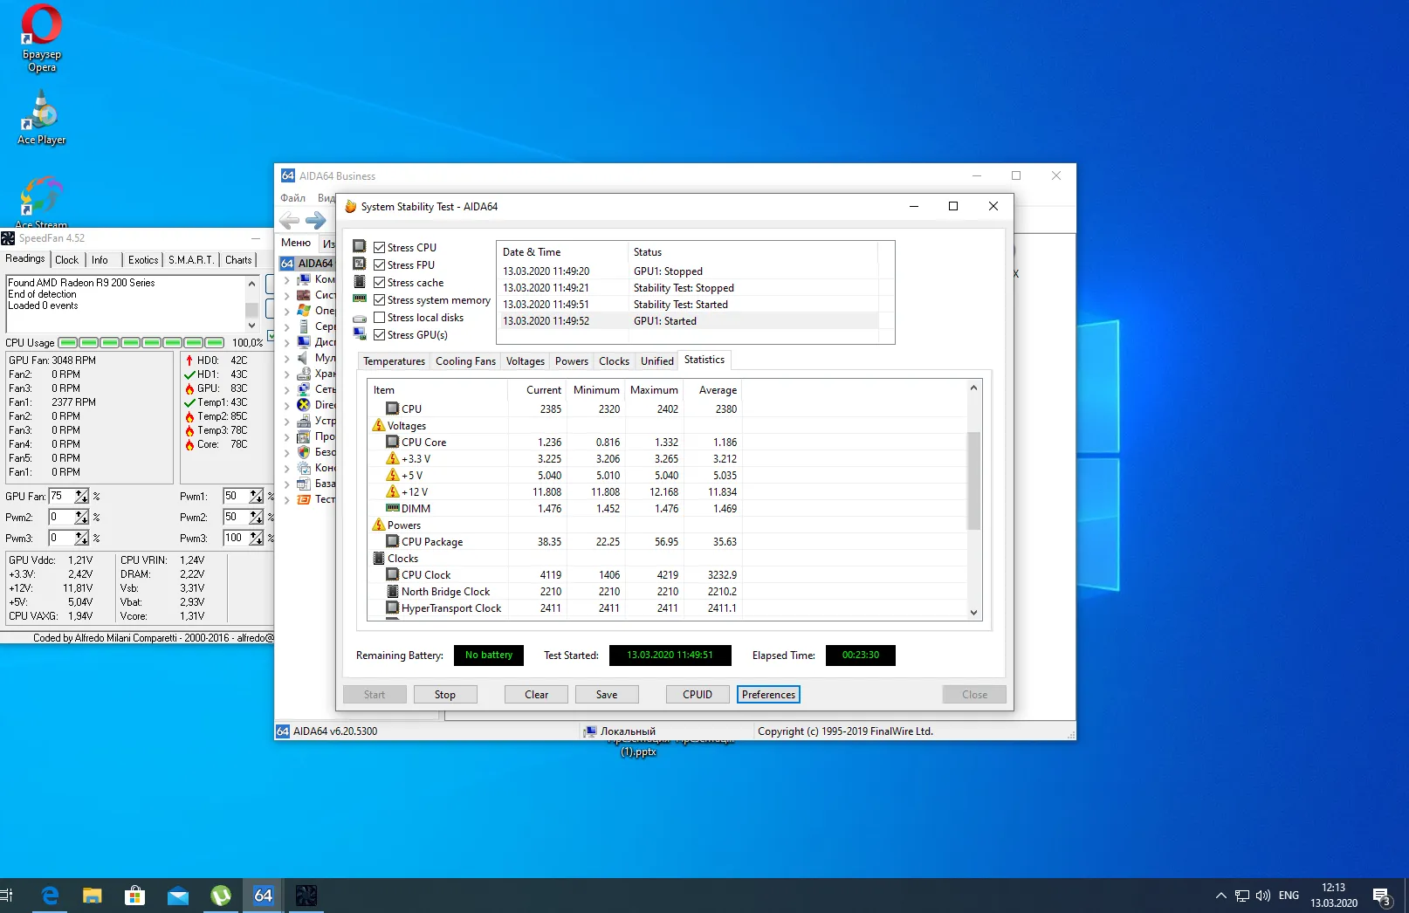Viewport: 1409px width, 913px height.
Task: Expand the База tree node arrow
Action: [x=286, y=484]
